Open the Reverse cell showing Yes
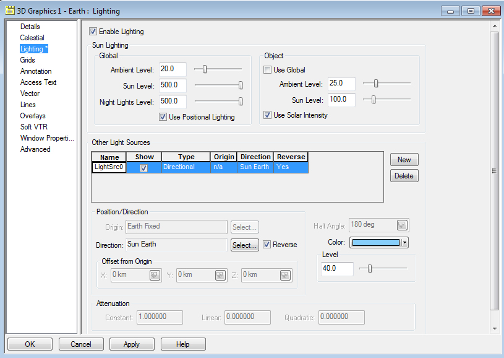Image resolution: width=504 pixels, height=358 pixels. [290, 167]
